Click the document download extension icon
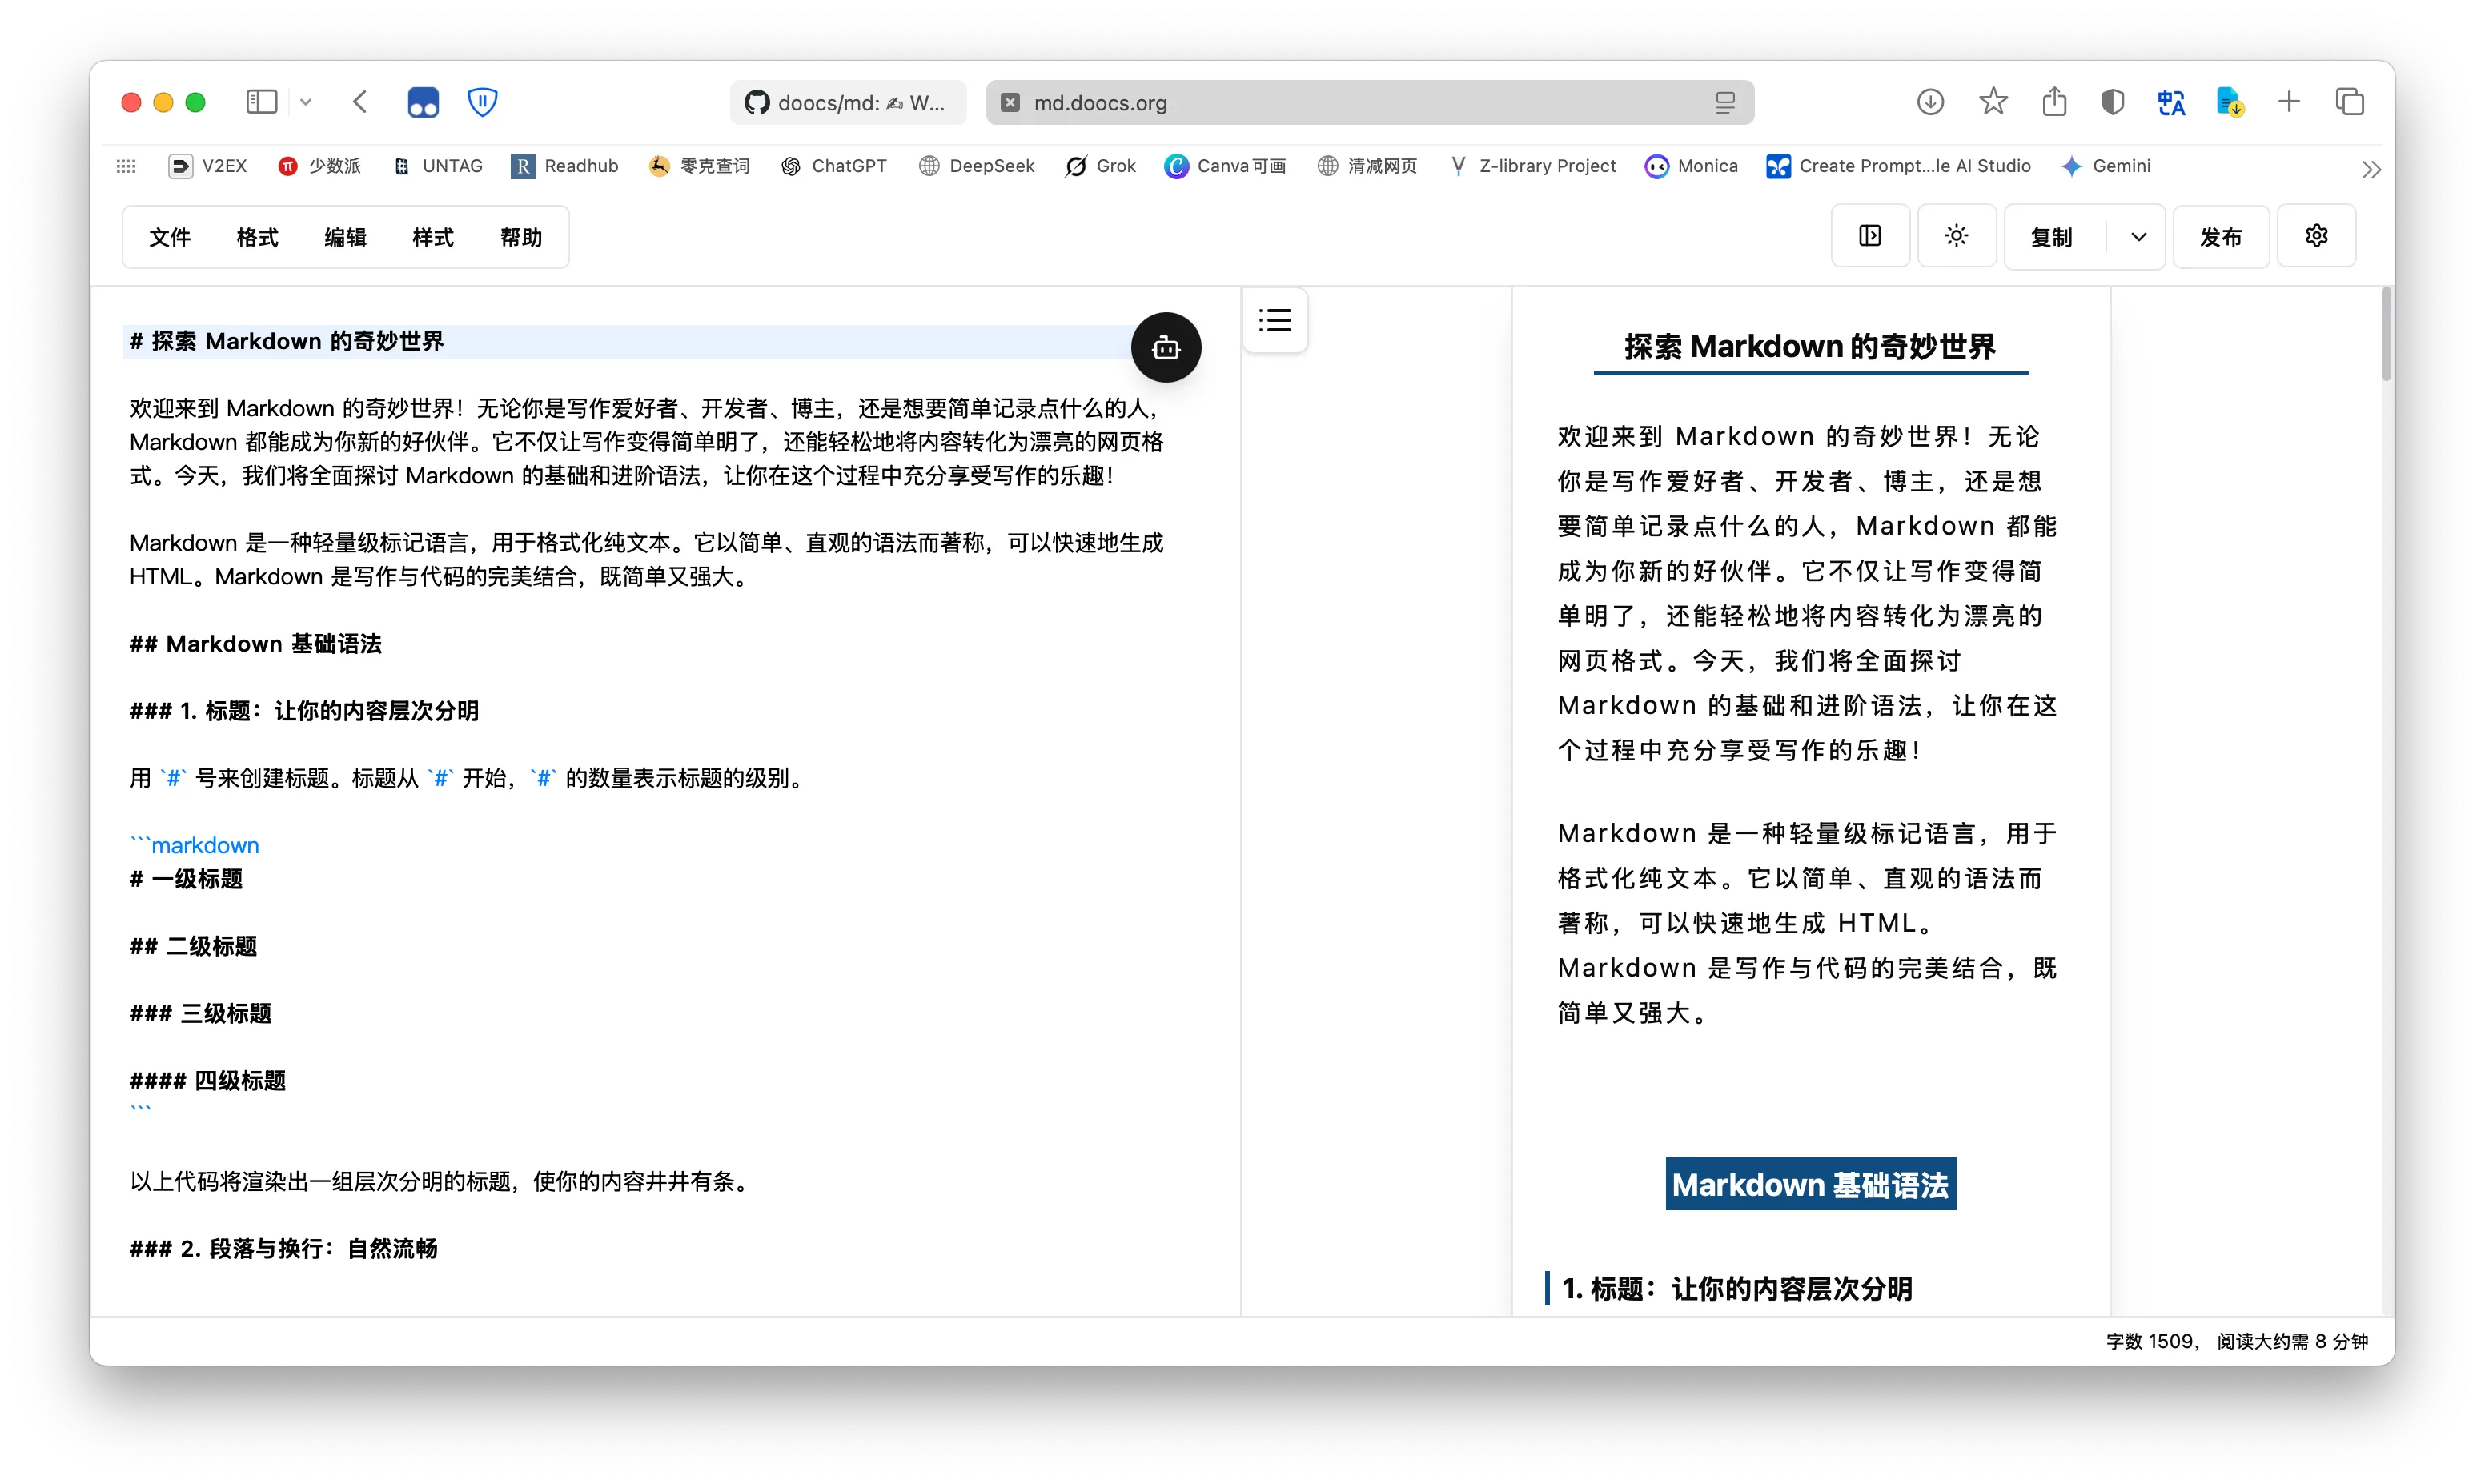The width and height of the screenshot is (2485, 1484). click(x=2231, y=102)
